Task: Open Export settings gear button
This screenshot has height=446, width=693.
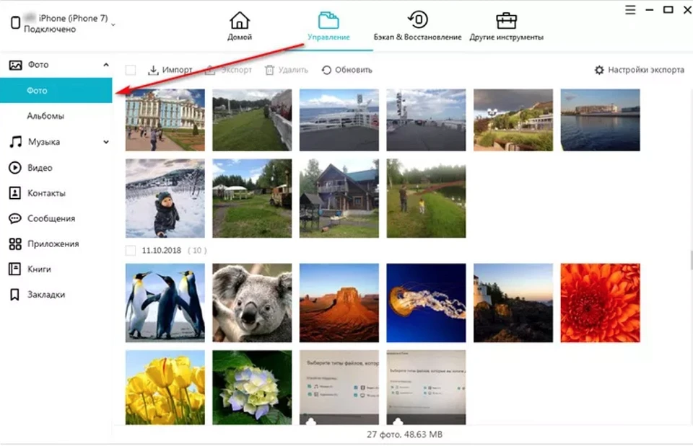Action: coord(639,70)
